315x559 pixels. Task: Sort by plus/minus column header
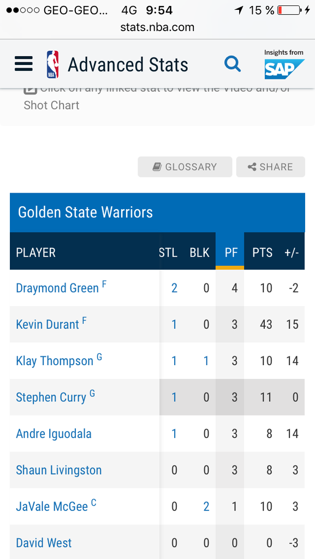[x=292, y=252]
